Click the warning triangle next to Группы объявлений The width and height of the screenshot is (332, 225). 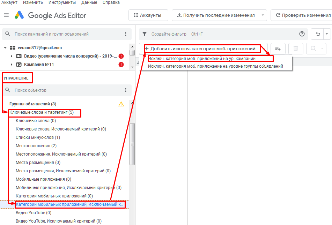(x=121, y=104)
